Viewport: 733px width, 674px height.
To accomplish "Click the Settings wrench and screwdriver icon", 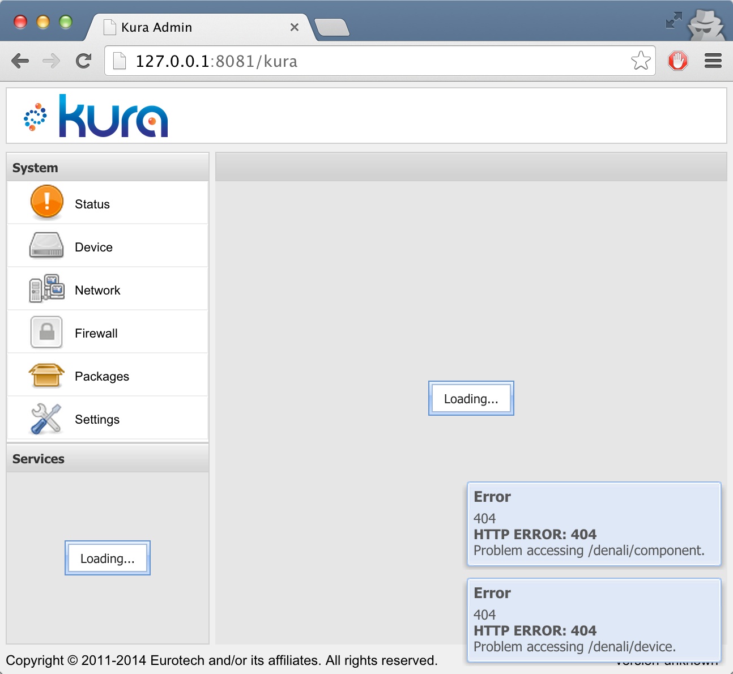I will 46,419.
